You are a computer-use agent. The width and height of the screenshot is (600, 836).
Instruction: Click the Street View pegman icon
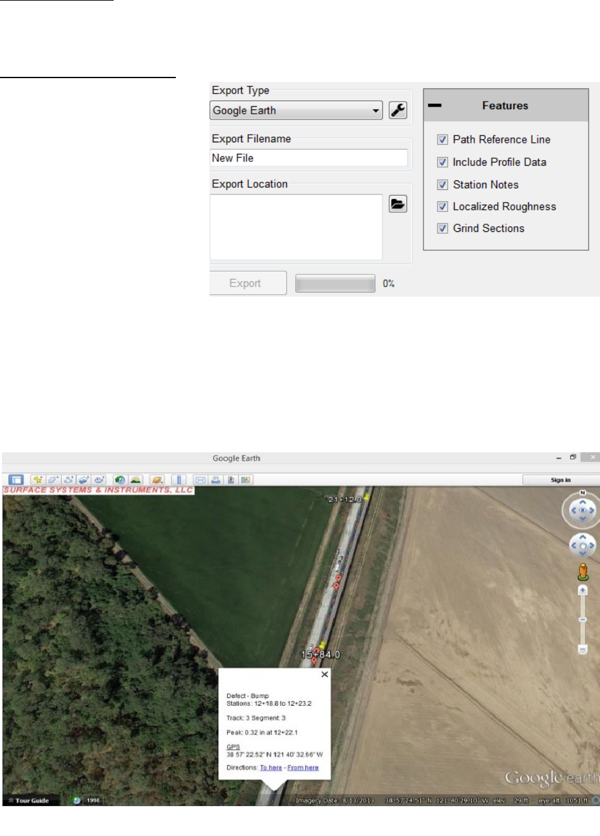[583, 572]
